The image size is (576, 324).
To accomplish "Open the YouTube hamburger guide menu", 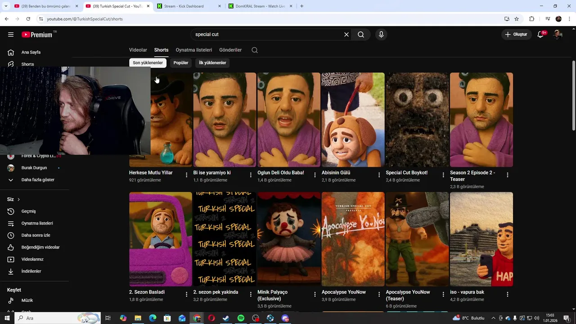I will (x=11, y=35).
